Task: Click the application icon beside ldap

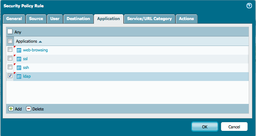Action: click(x=19, y=77)
